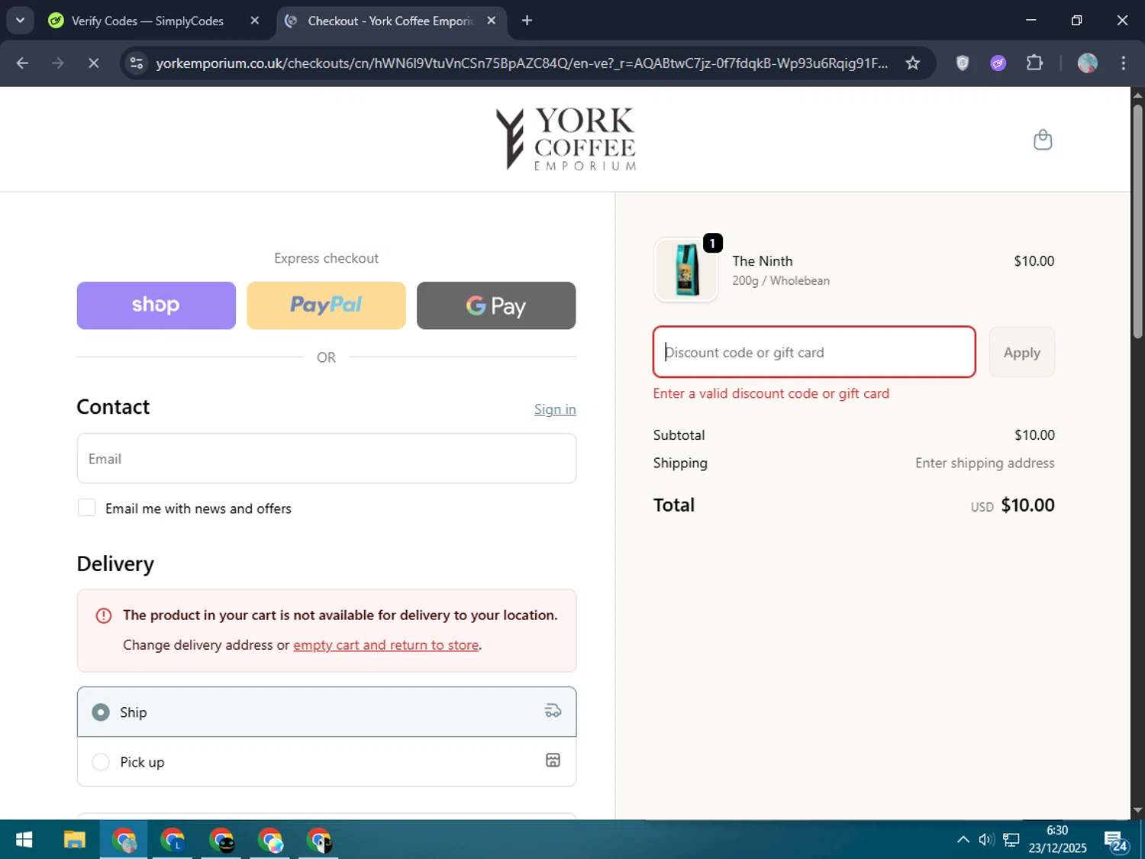This screenshot has height=859, width=1145.
Task: Open File Explorer from taskbar
Action: pyautogui.click(x=75, y=840)
